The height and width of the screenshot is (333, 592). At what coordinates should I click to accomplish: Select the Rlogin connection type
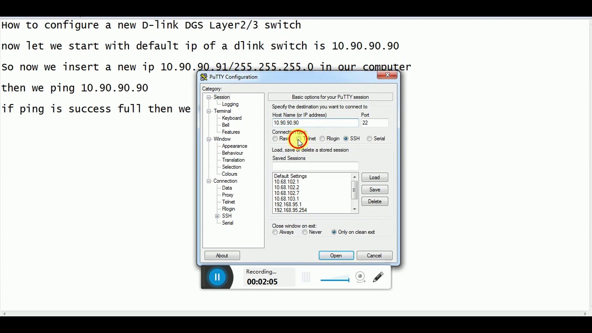click(x=322, y=139)
